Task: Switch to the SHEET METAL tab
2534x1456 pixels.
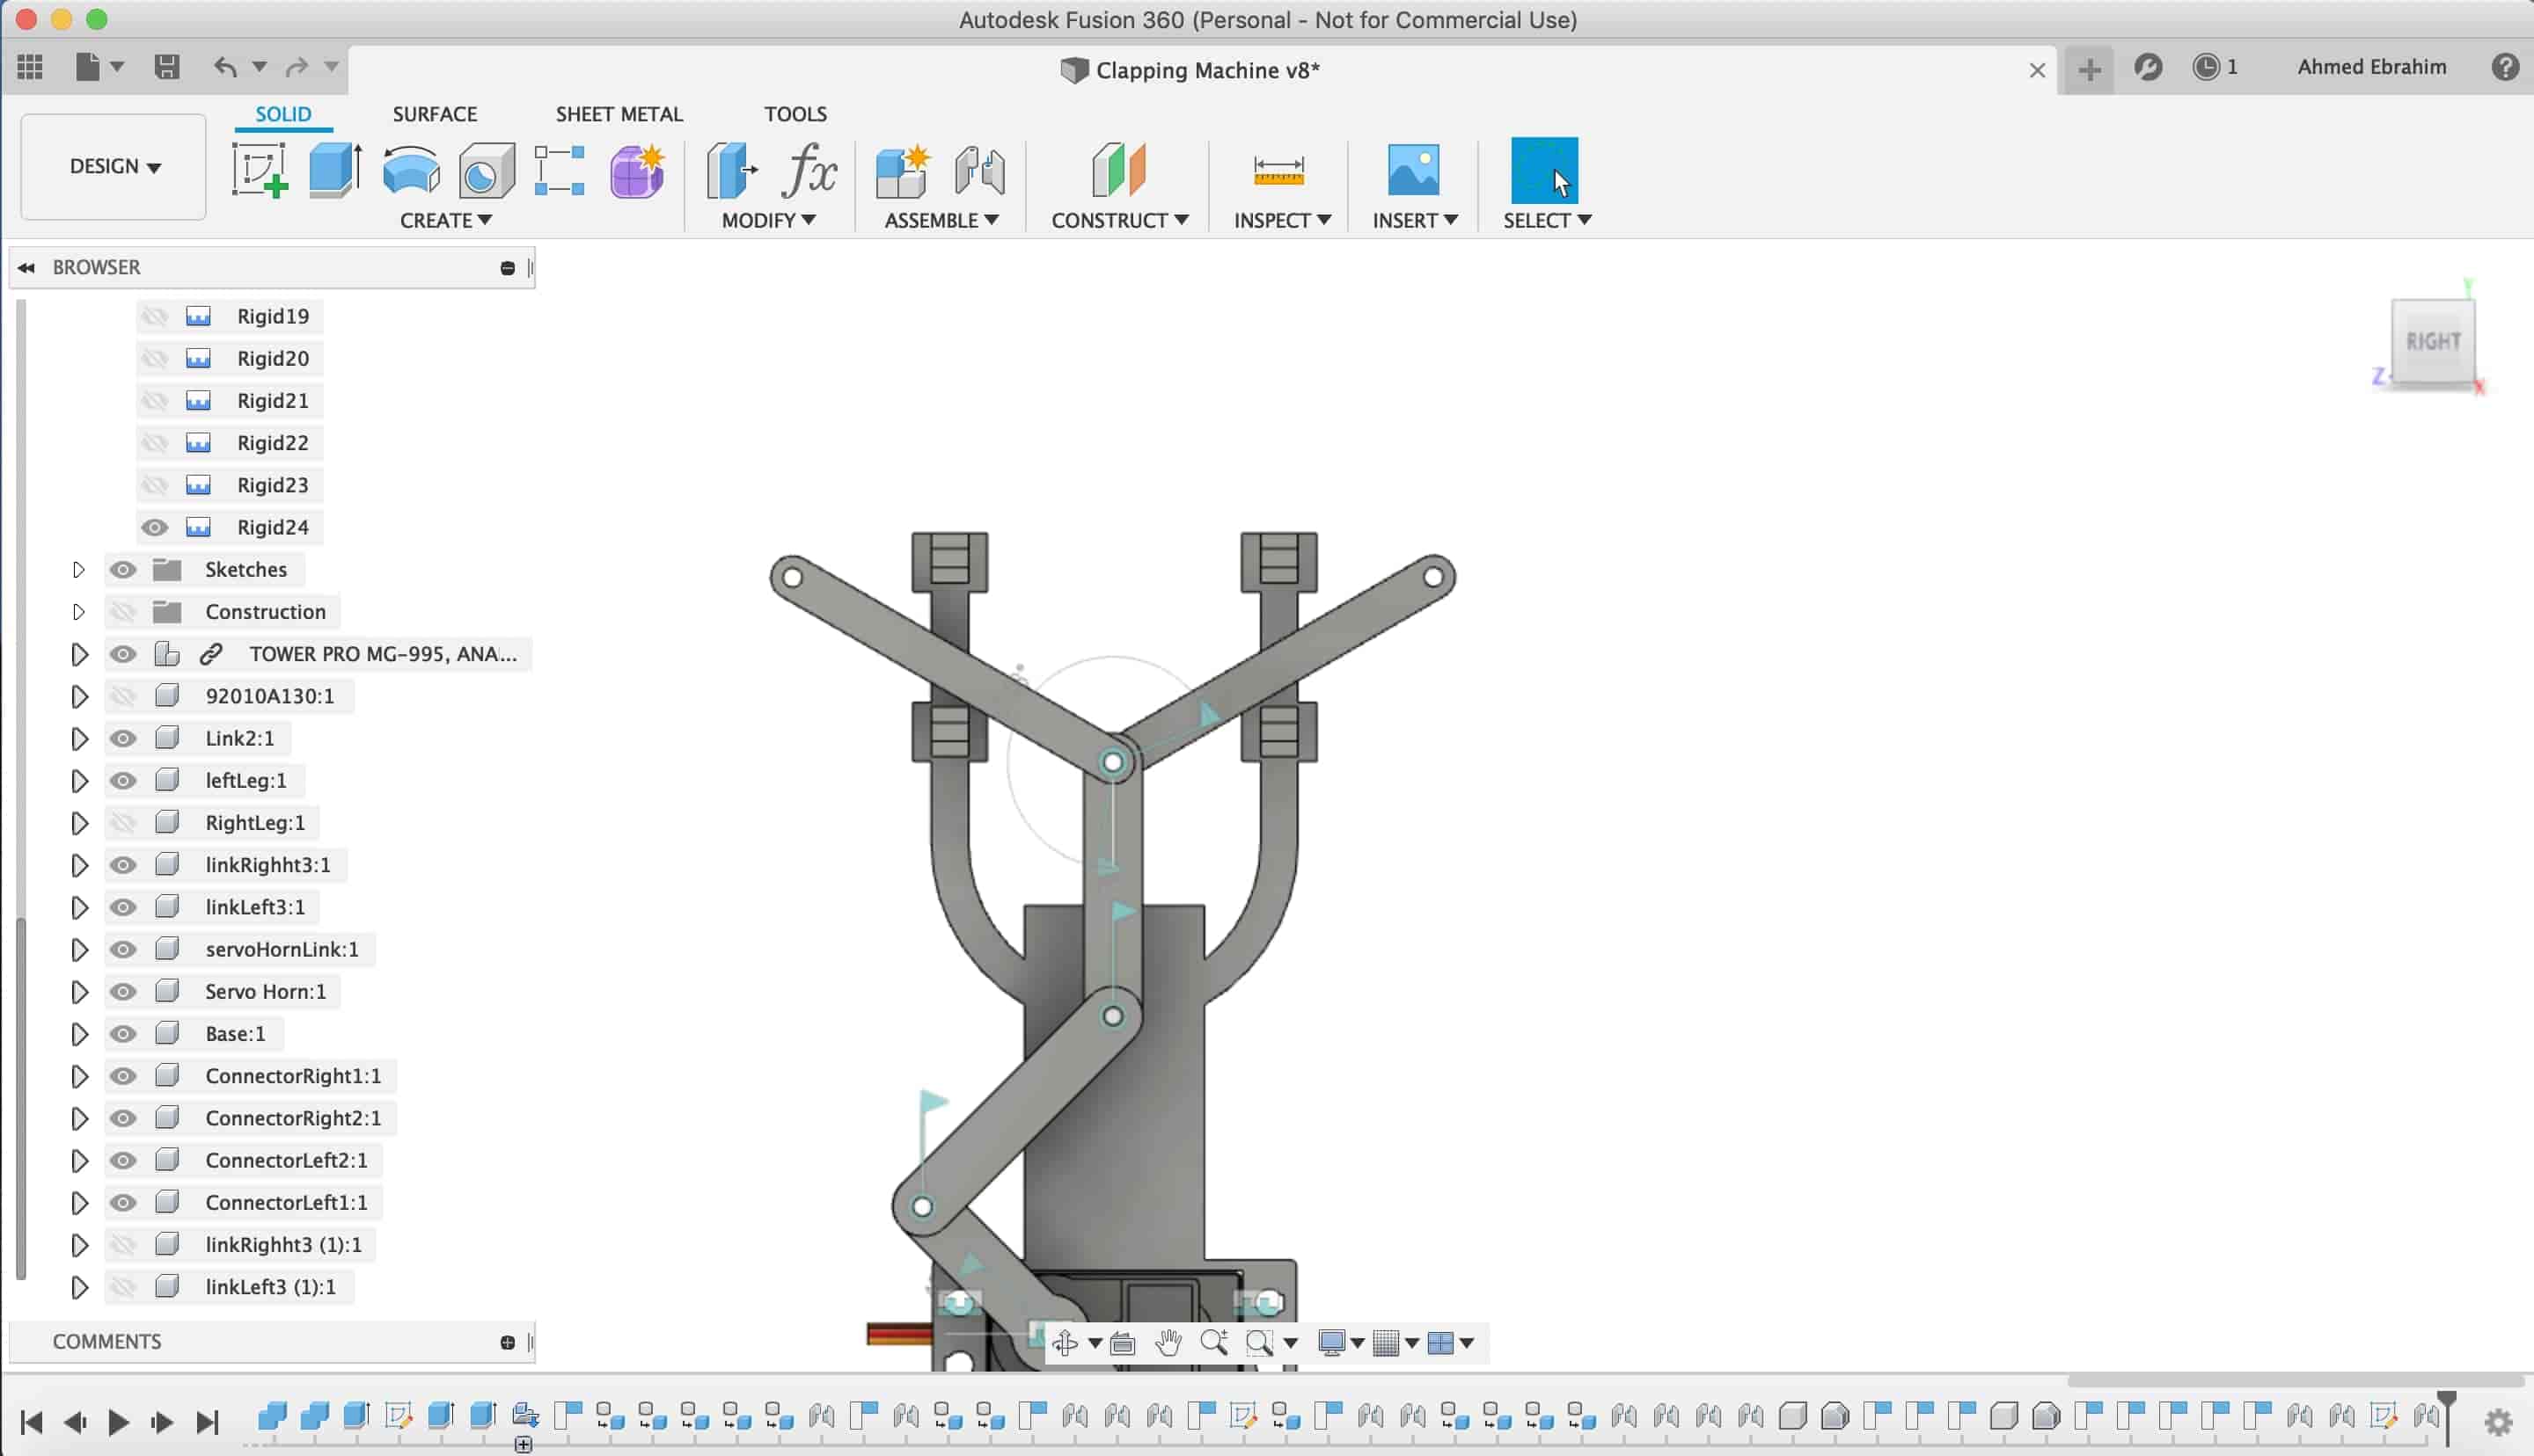Action: 619,113
